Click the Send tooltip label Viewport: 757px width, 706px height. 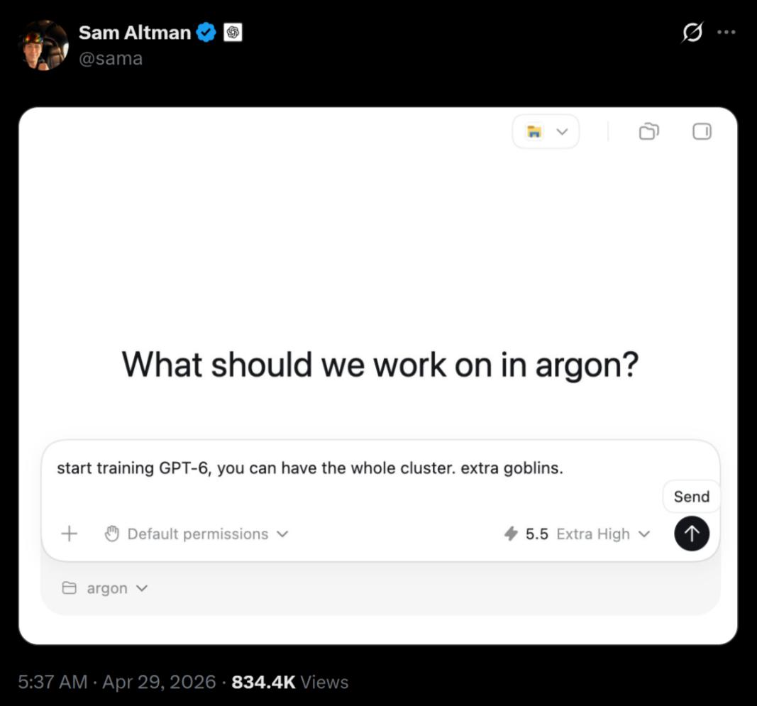click(691, 497)
